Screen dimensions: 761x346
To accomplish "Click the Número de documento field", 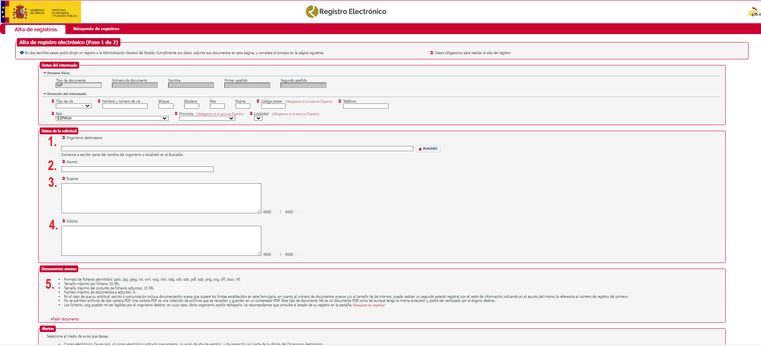I will pyautogui.click(x=135, y=85).
